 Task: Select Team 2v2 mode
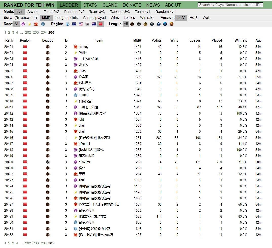click(51, 12)
